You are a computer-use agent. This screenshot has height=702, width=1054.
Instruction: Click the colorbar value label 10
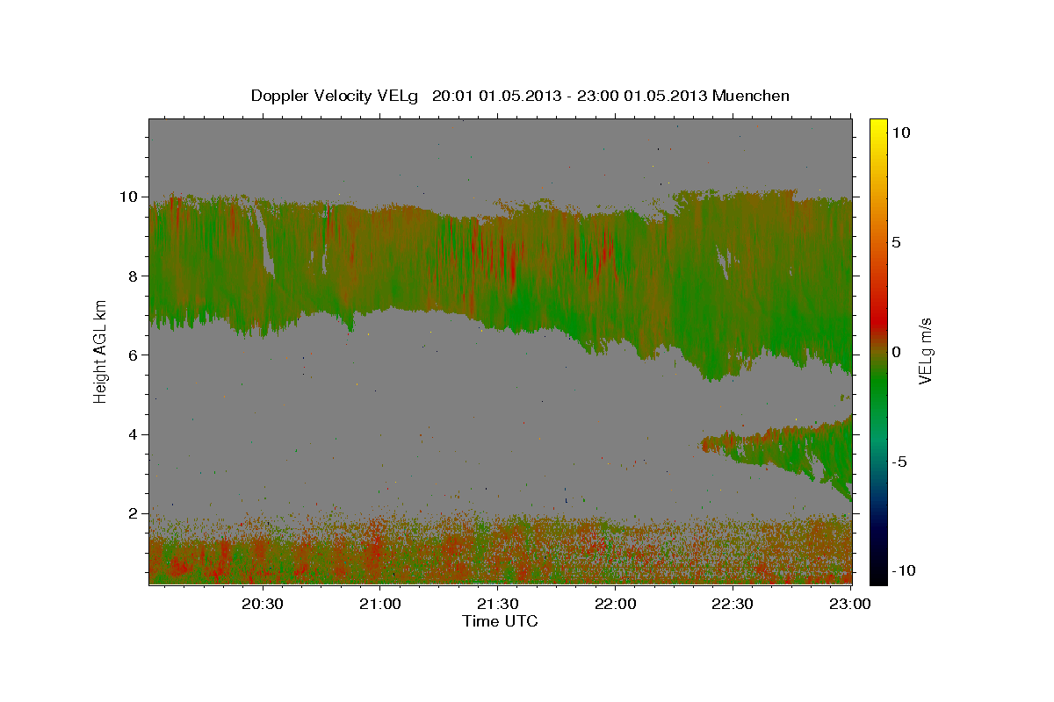click(x=901, y=132)
